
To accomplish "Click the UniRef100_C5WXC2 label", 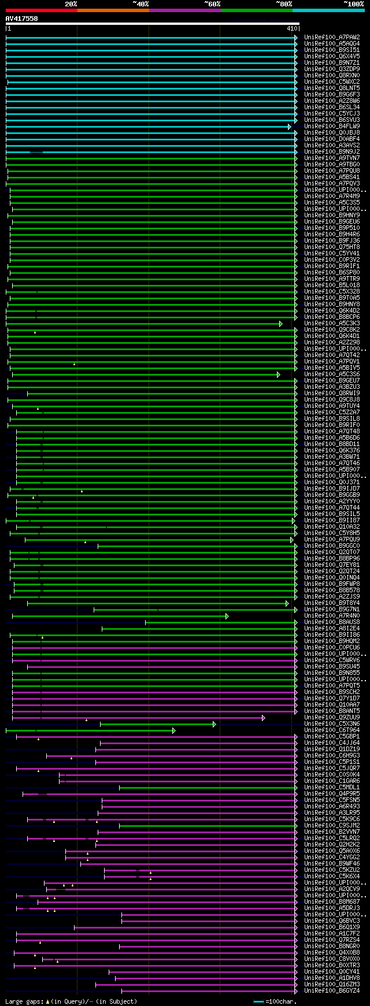I will pos(332,82).
